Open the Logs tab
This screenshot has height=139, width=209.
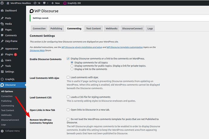150,28
